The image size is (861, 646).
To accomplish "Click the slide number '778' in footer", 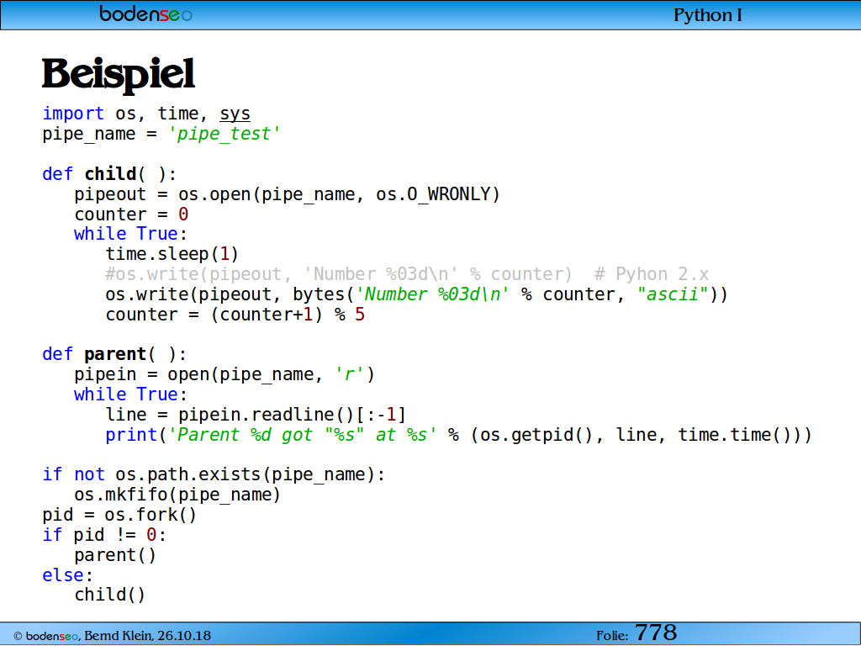I will coord(656,633).
